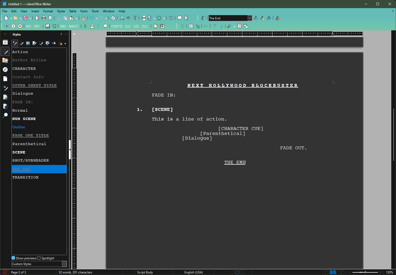Image resolution: width=396 pixels, height=275 pixels.
Task: Expand the New document dropdown arrow
Action: pyautogui.click(x=11, y=18)
